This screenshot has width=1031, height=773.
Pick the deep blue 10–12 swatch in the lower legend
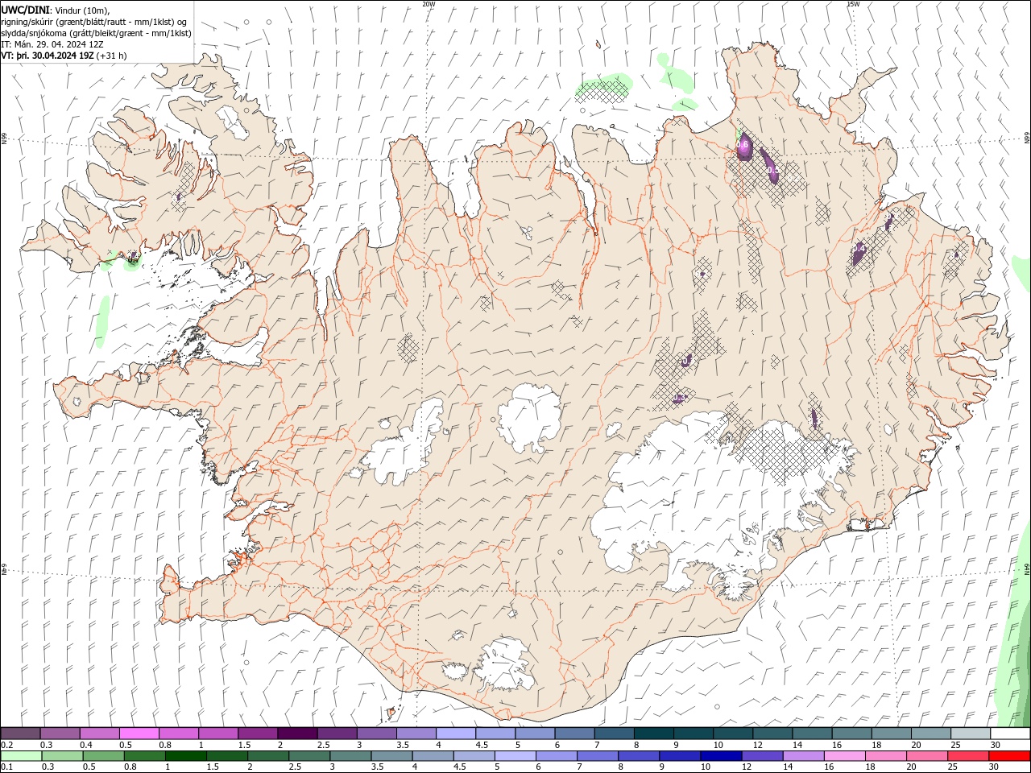pyautogui.click(x=720, y=756)
